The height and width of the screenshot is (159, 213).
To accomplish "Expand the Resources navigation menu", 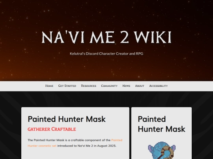I will coord(89,86).
